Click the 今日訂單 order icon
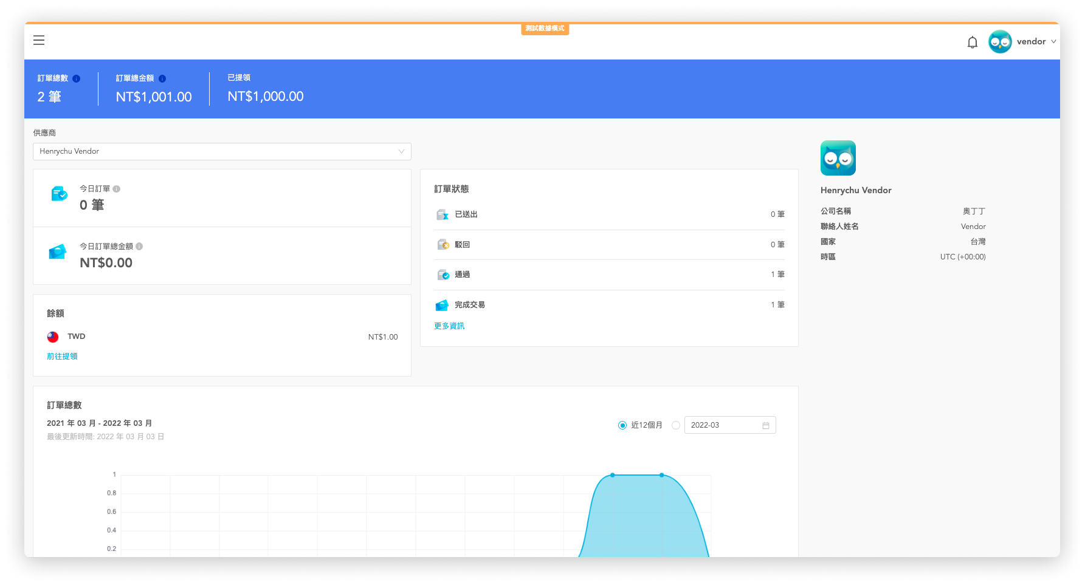This screenshot has height=585, width=1085. coord(59,194)
